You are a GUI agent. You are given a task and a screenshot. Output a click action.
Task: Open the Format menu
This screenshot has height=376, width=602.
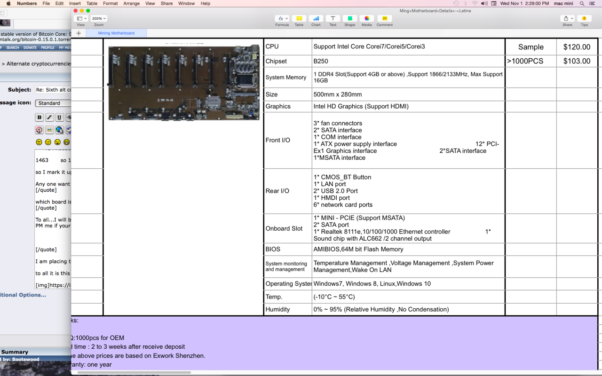(x=111, y=3)
